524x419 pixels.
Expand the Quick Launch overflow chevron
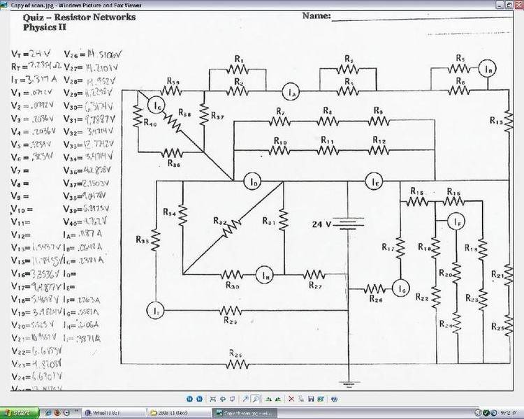click(x=76, y=411)
